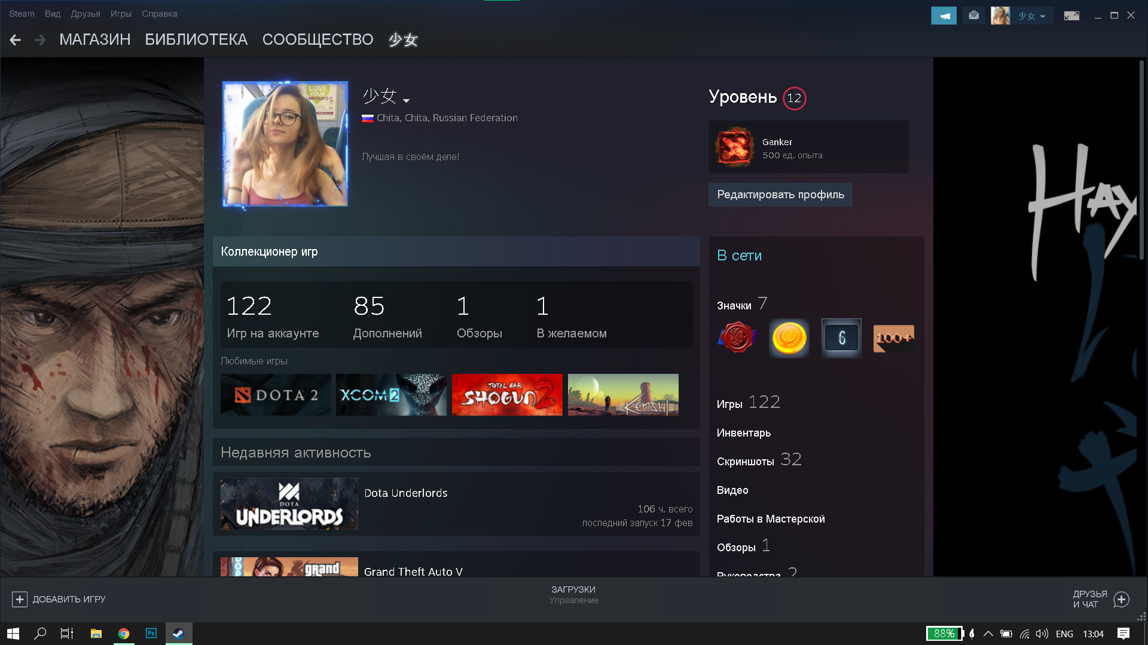Image resolution: width=1148 pixels, height=645 pixels.
Task: Click 122 Игр на аккаунте stat
Action: coord(273,317)
